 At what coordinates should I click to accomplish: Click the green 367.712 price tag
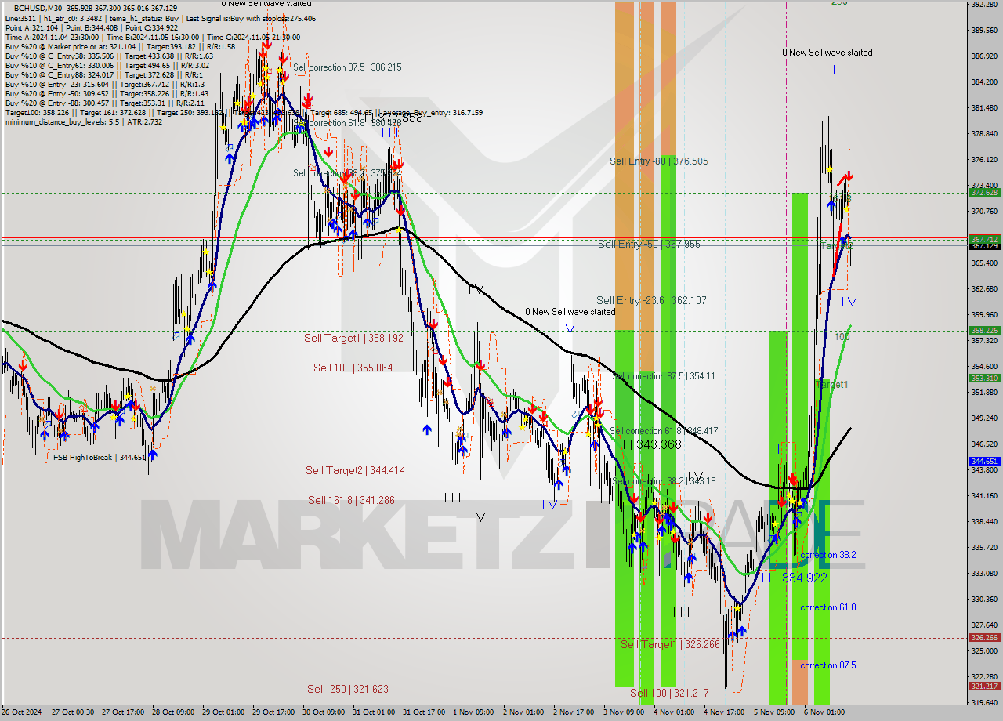tap(984, 239)
